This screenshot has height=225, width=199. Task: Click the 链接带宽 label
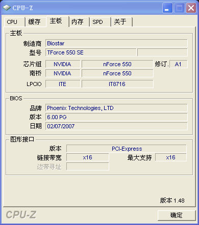pyautogui.click(x=49, y=158)
